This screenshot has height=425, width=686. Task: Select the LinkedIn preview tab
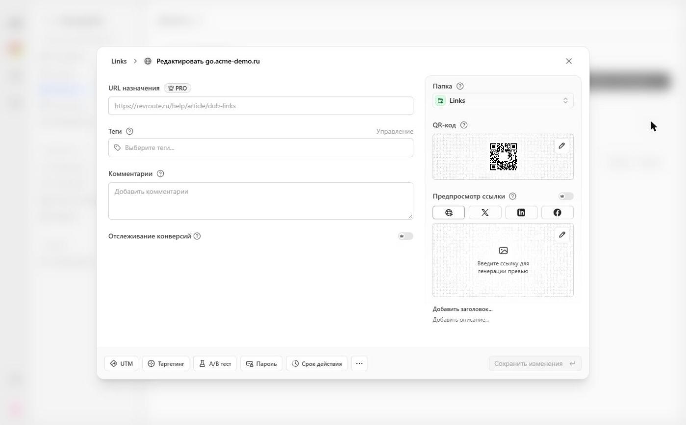click(521, 212)
